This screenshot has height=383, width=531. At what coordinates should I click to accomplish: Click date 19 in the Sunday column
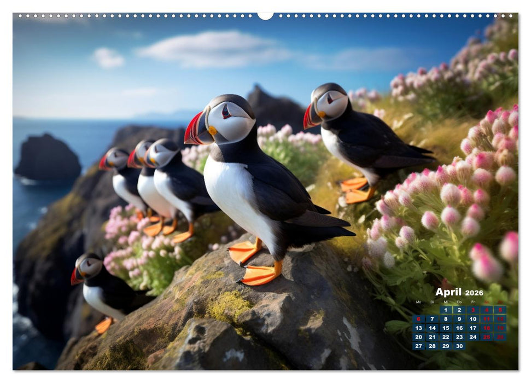click(x=499, y=328)
